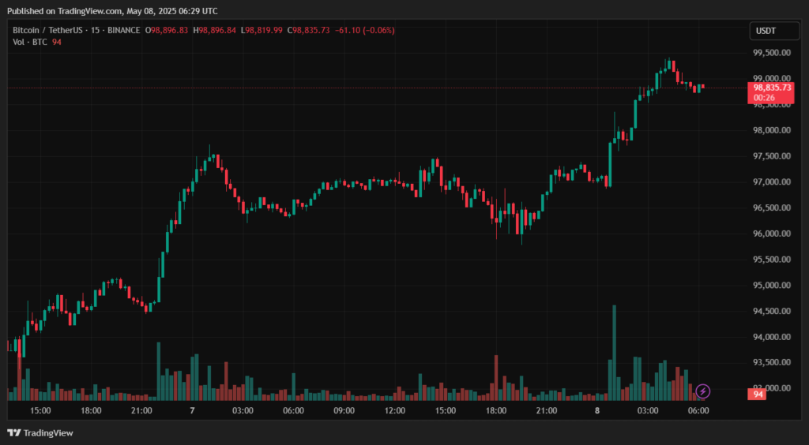Viewport: 809px width, 445px height.
Task: Click the 94,000.00 price axis label
Action: (x=772, y=337)
